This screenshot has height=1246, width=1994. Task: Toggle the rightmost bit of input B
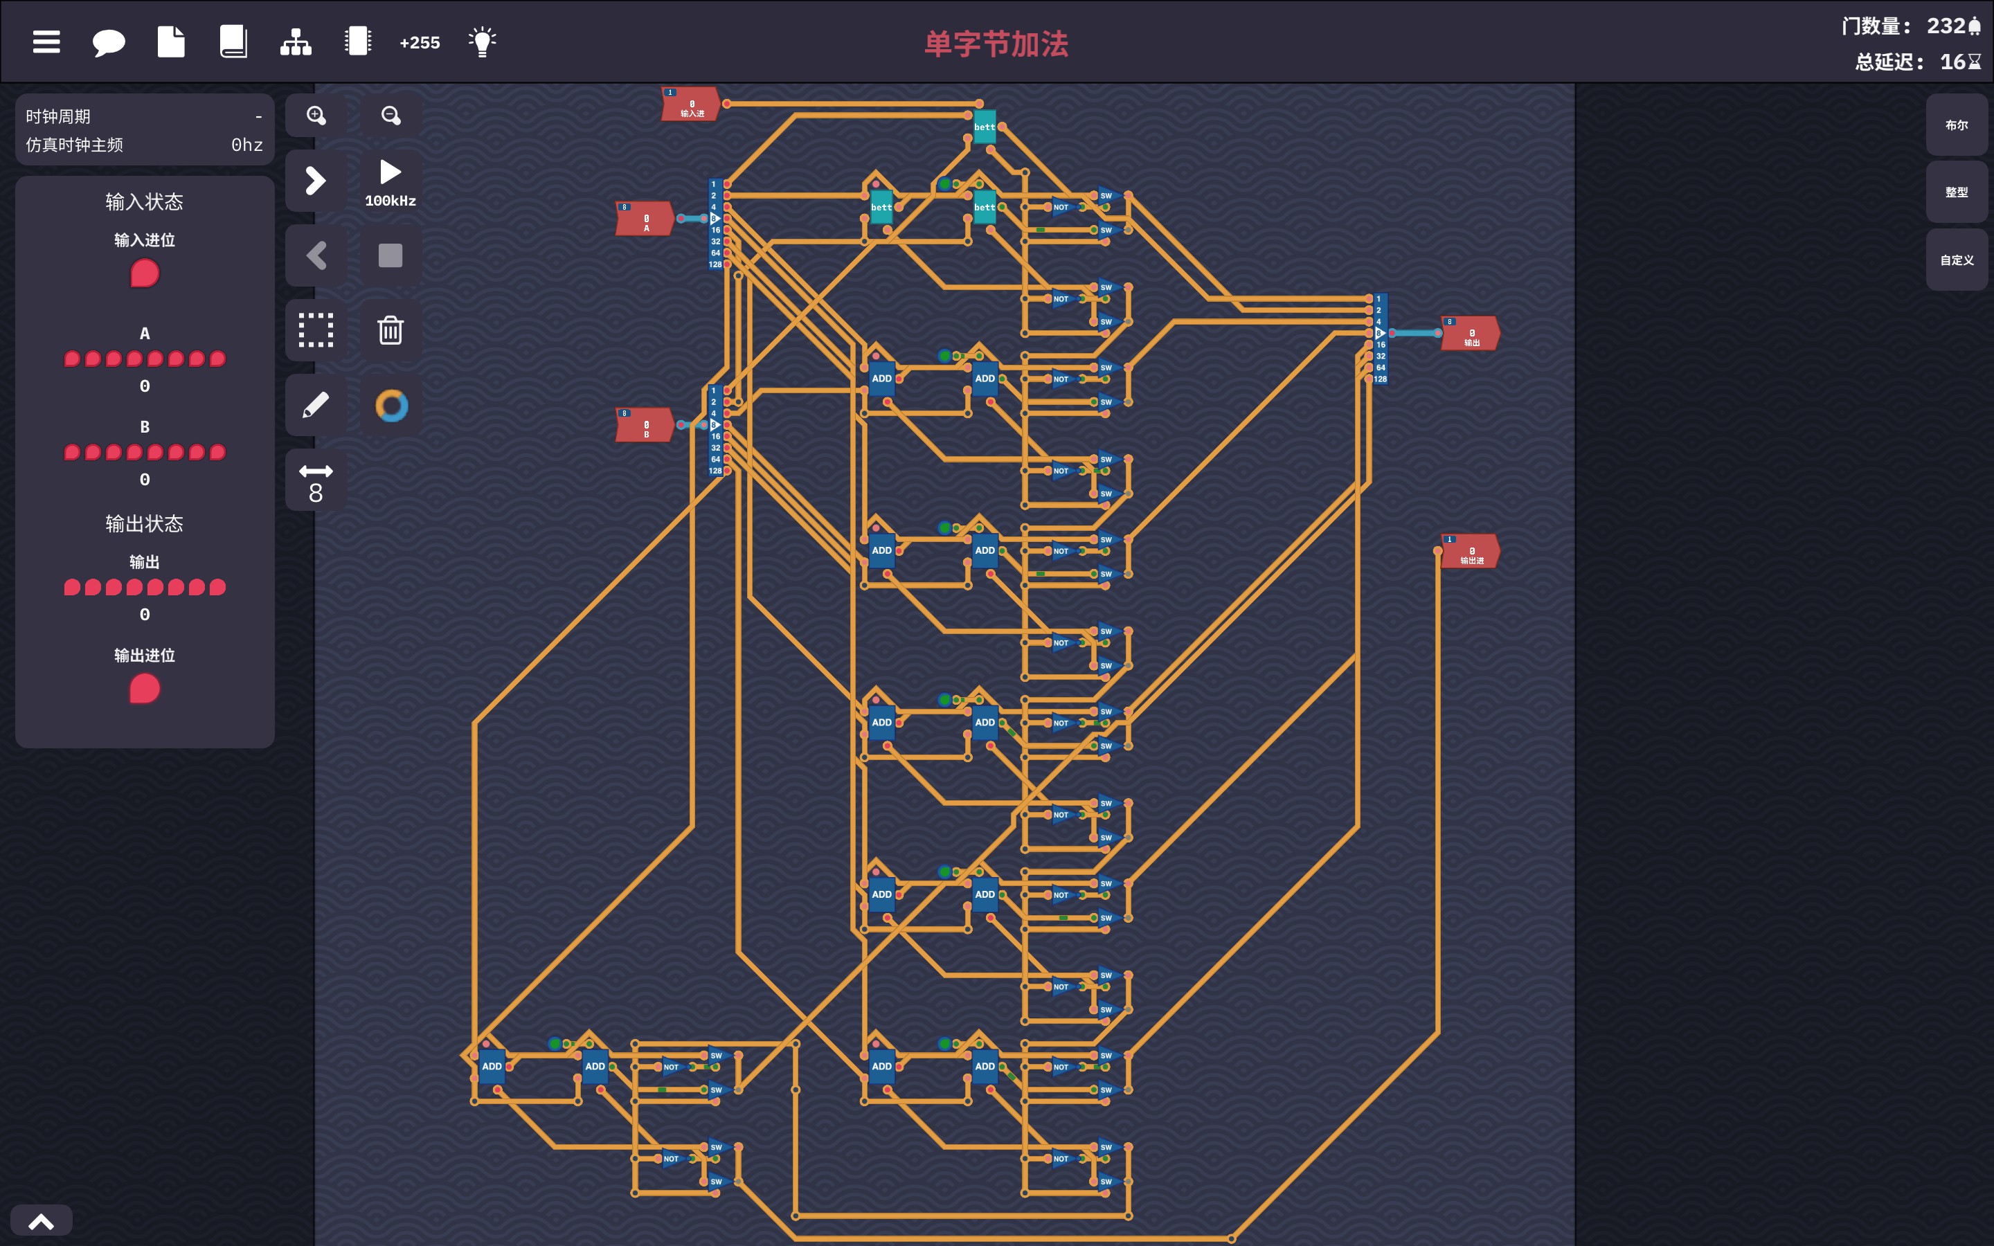tap(217, 453)
